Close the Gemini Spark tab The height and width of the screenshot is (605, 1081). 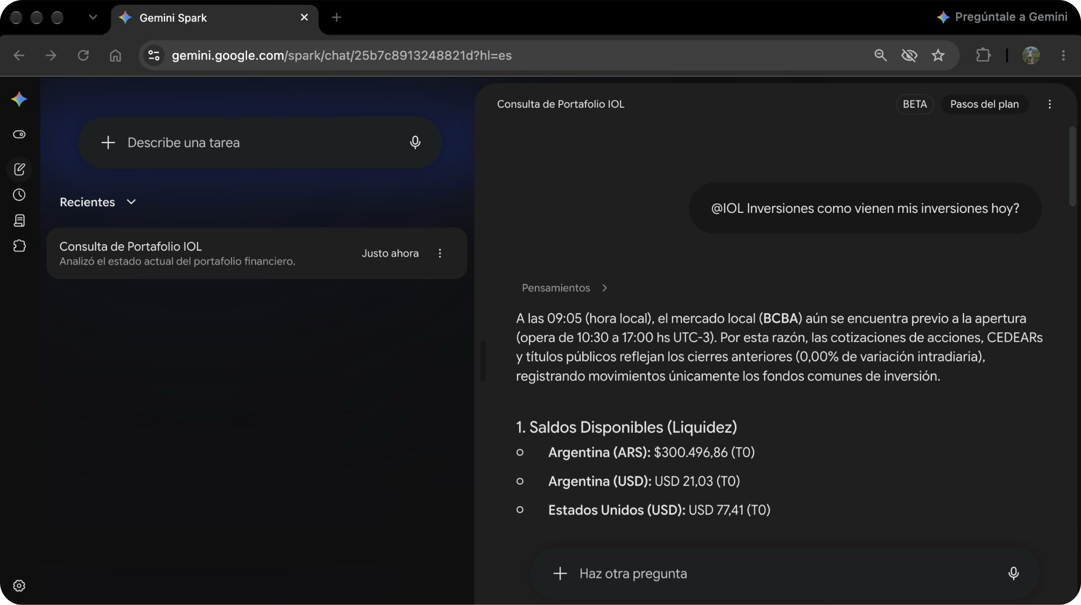tap(305, 17)
